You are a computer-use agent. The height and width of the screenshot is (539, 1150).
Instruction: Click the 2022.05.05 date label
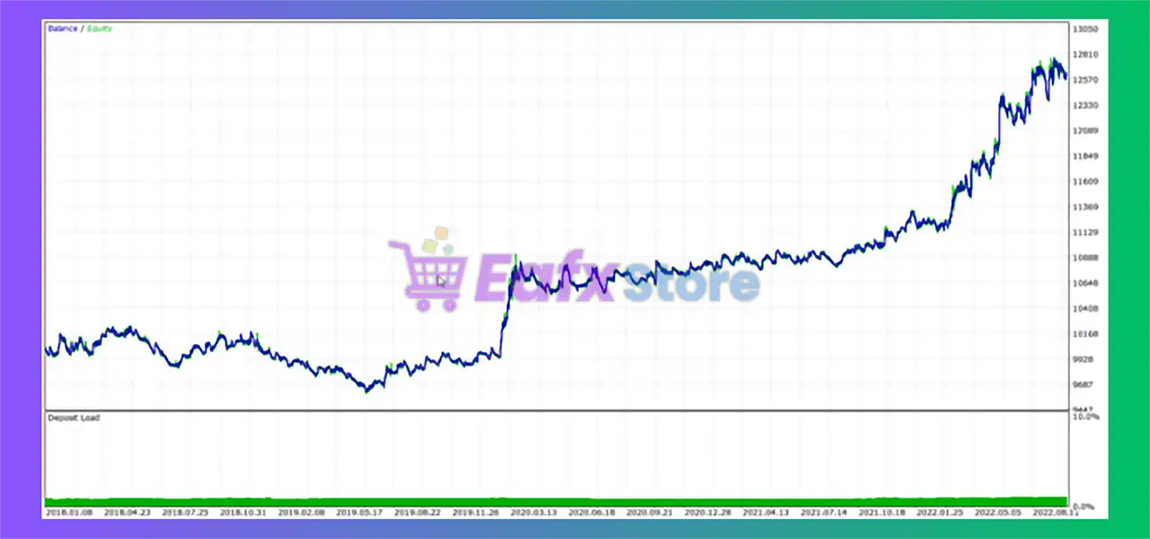(x=996, y=512)
